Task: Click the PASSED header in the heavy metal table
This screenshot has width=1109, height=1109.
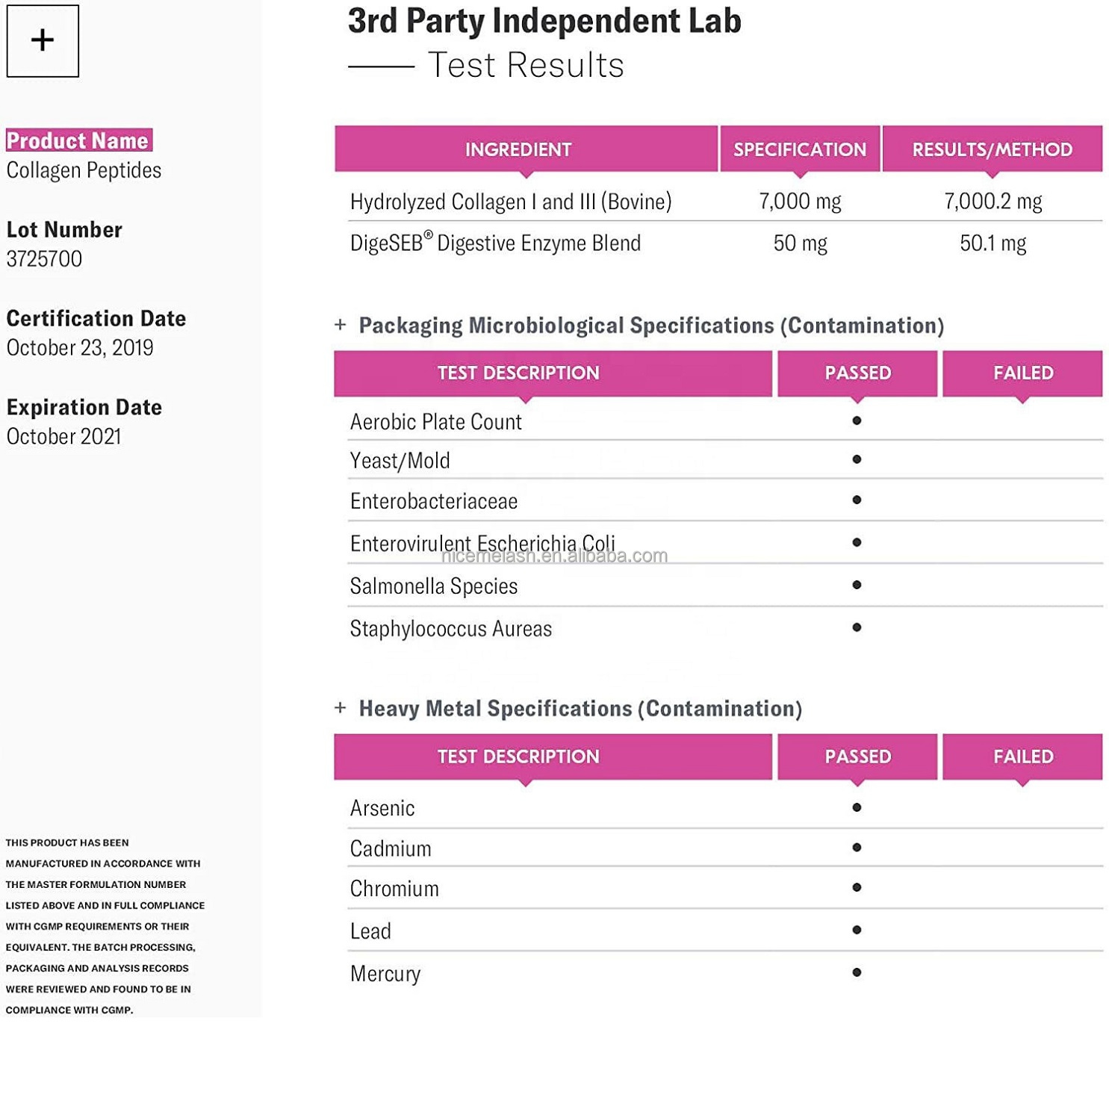Action: (x=857, y=757)
